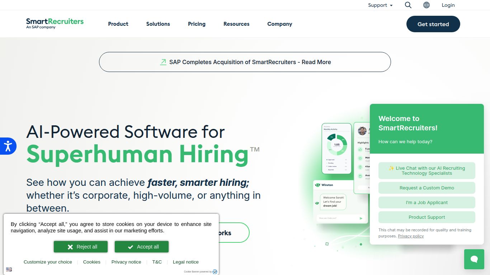Open the Solutions navigation dropdown
490x275 pixels.
[158, 24]
